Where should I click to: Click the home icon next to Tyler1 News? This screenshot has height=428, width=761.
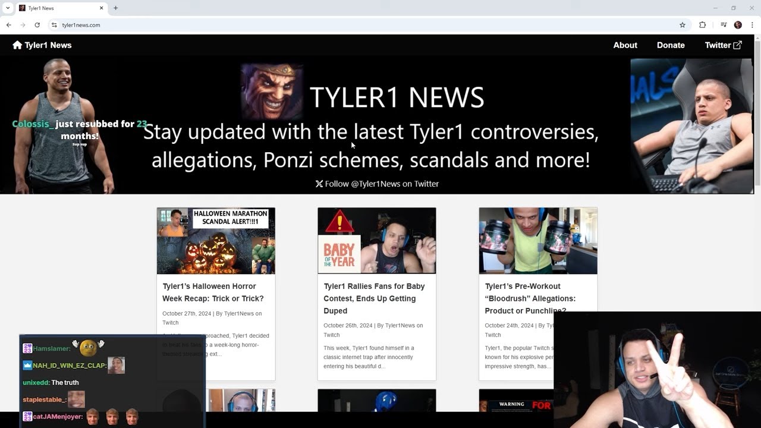point(17,45)
